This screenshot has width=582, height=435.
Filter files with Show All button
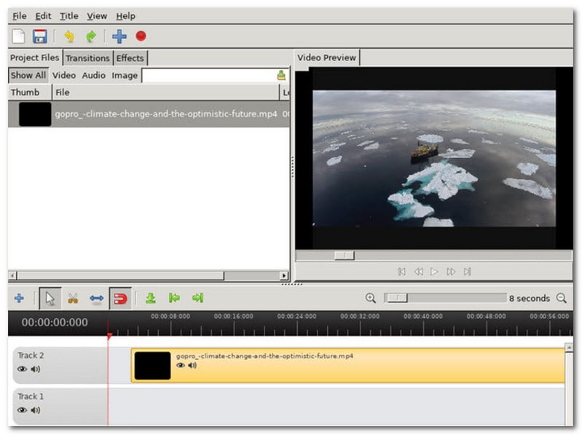(28, 75)
